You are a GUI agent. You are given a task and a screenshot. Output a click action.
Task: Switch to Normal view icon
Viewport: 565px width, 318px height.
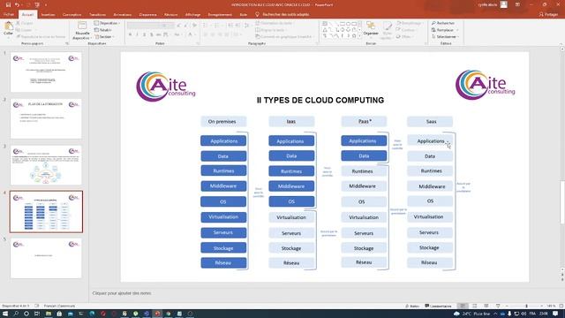(x=463, y=306)
